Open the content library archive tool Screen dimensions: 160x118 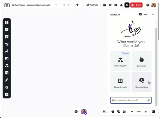click(x=7, y=87)
